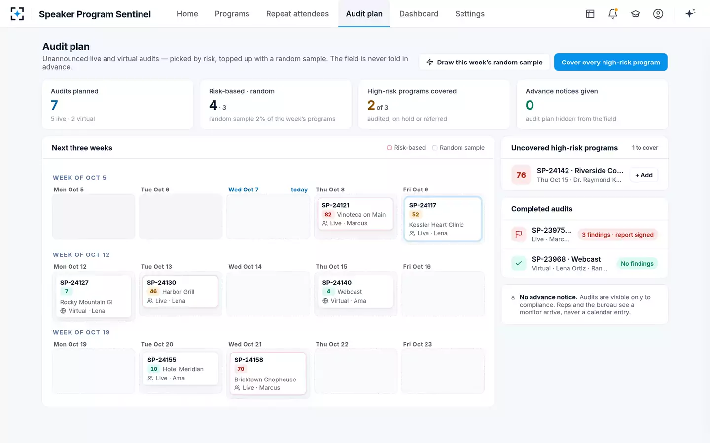Click the globe icon on SP-24140 card
This screenshot has height=443, width=710.
325,301
